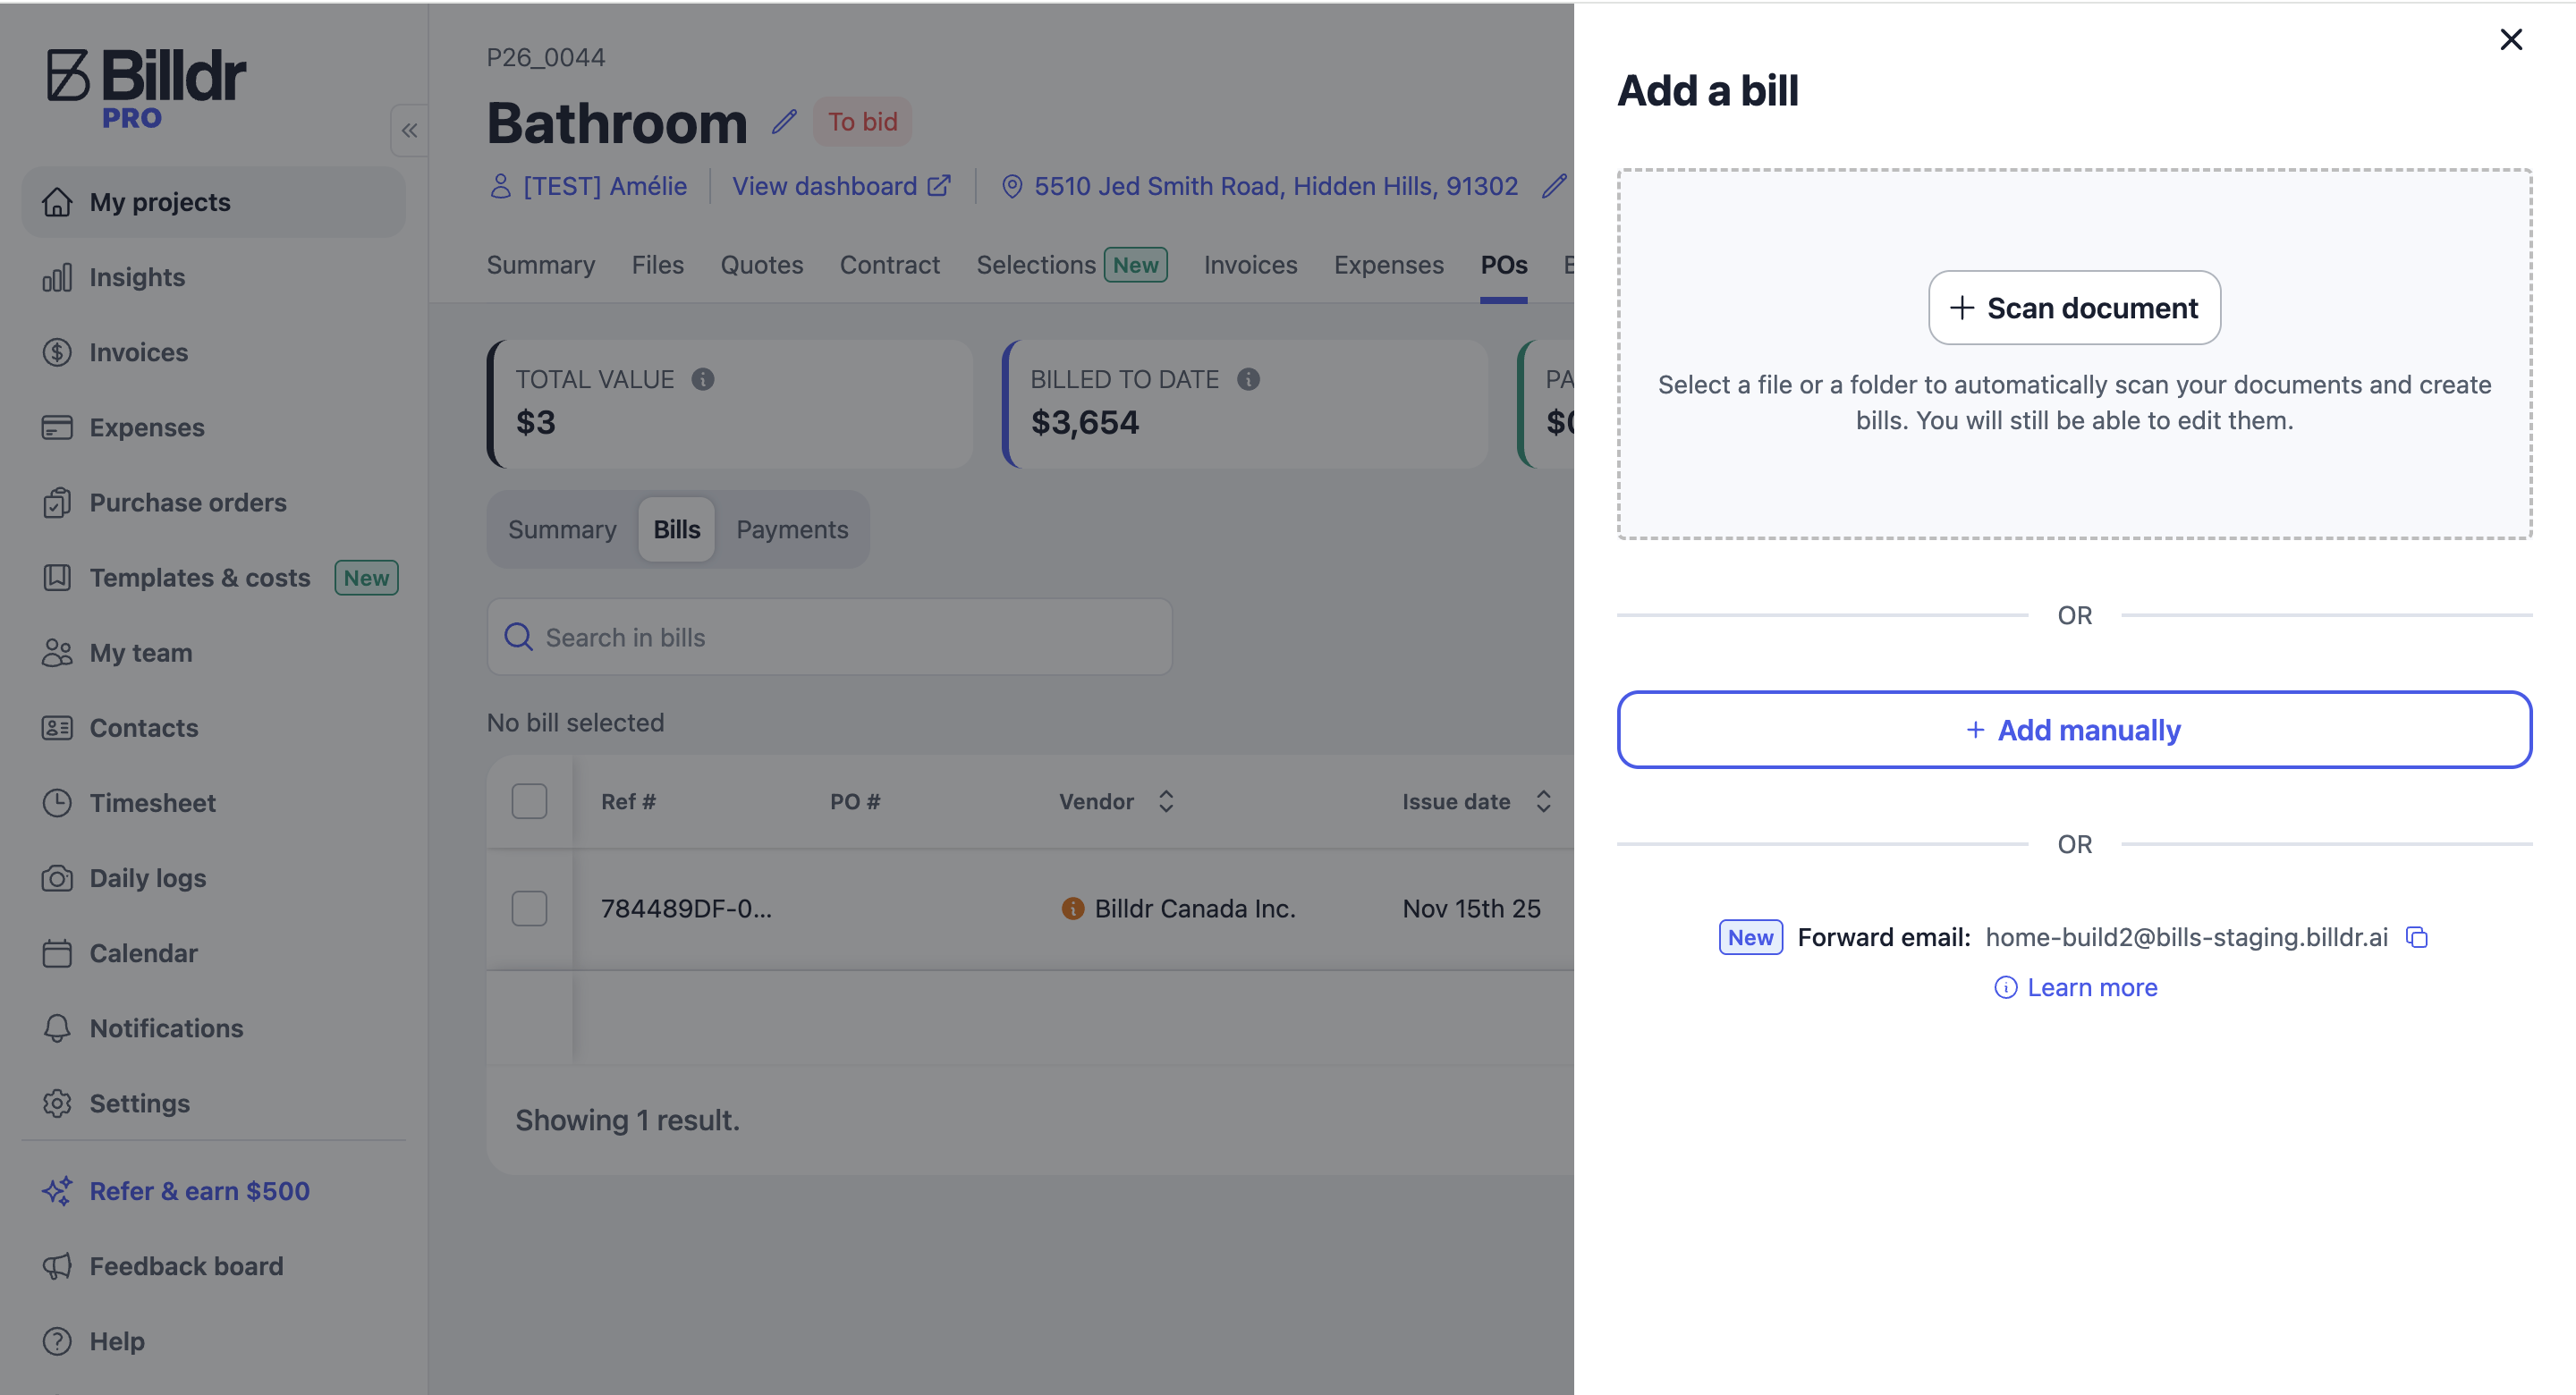The image size is (2576, 1395).
Task: Open the Invoices project tab
Action: coord(1250,265)
